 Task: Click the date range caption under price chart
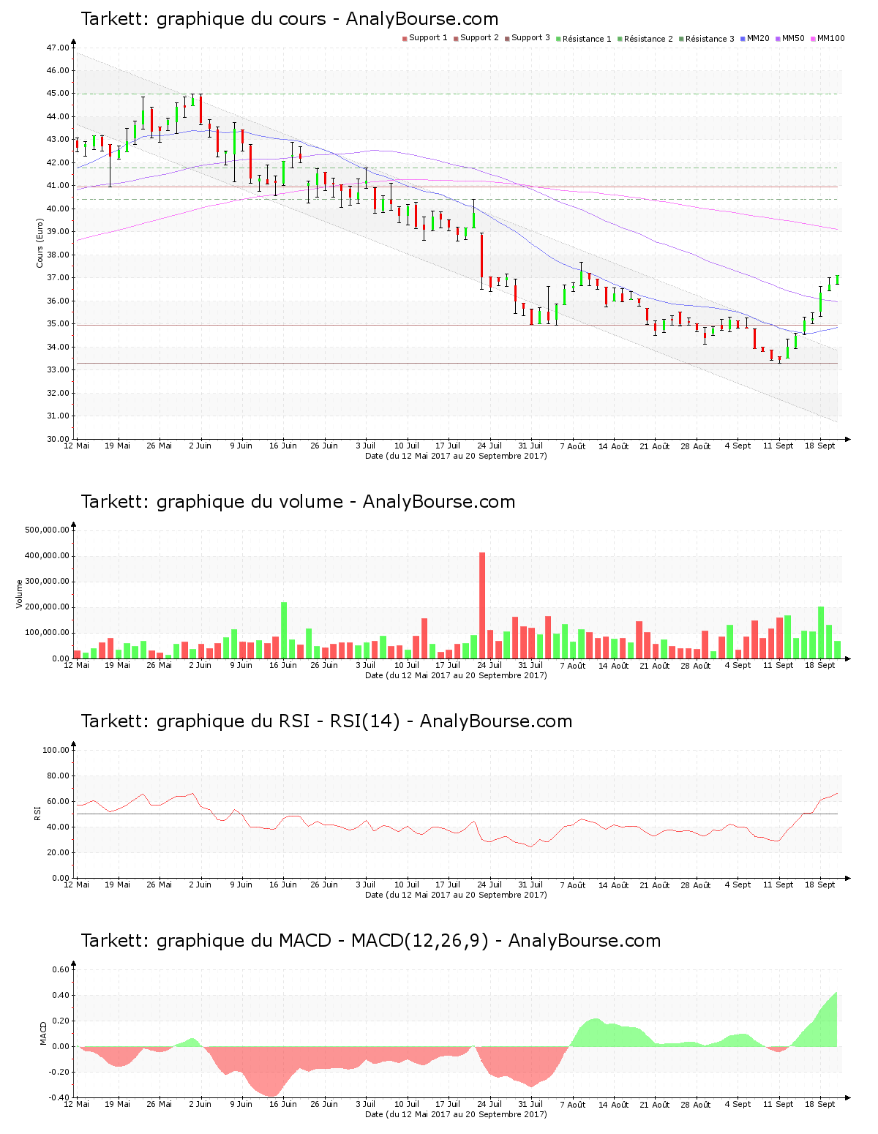(x=456, y=456)
